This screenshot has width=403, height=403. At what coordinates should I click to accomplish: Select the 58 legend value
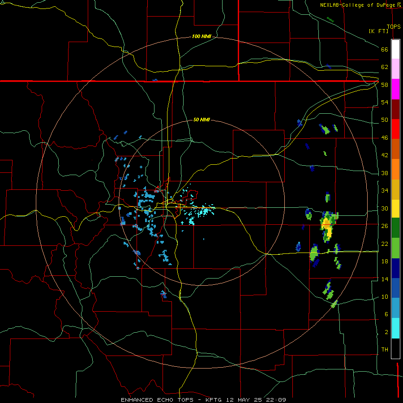[385, 85]
